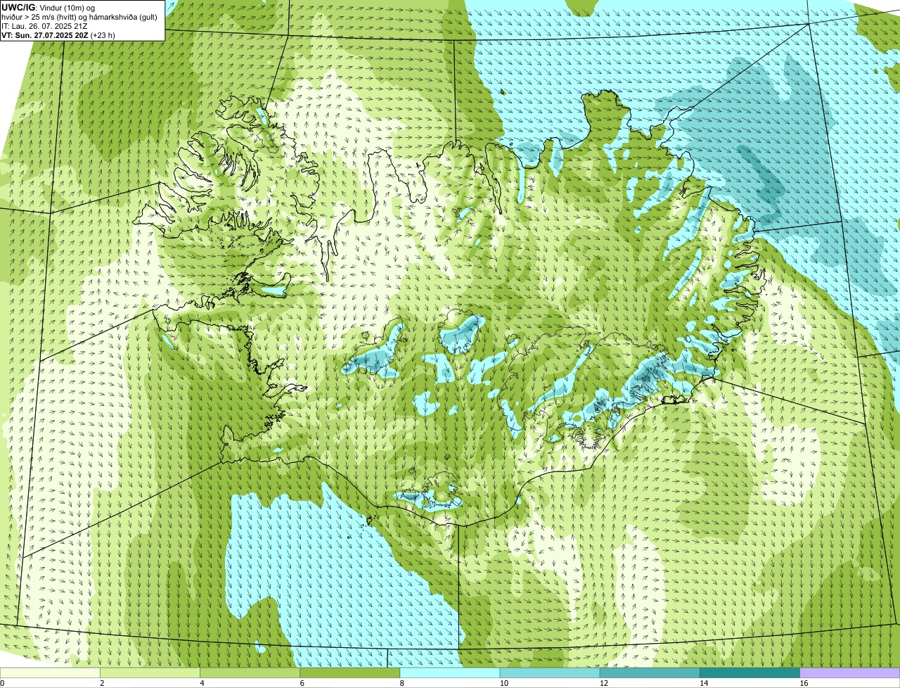Click the dark teal 14–16 legend swatch
This screenshot has width=900, height=688.
pos(750,673)
